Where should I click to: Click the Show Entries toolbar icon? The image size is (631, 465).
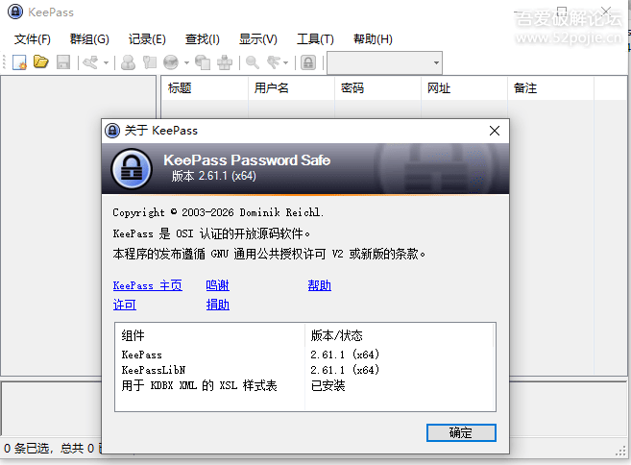pyautogui.click(x=274, y=62)
